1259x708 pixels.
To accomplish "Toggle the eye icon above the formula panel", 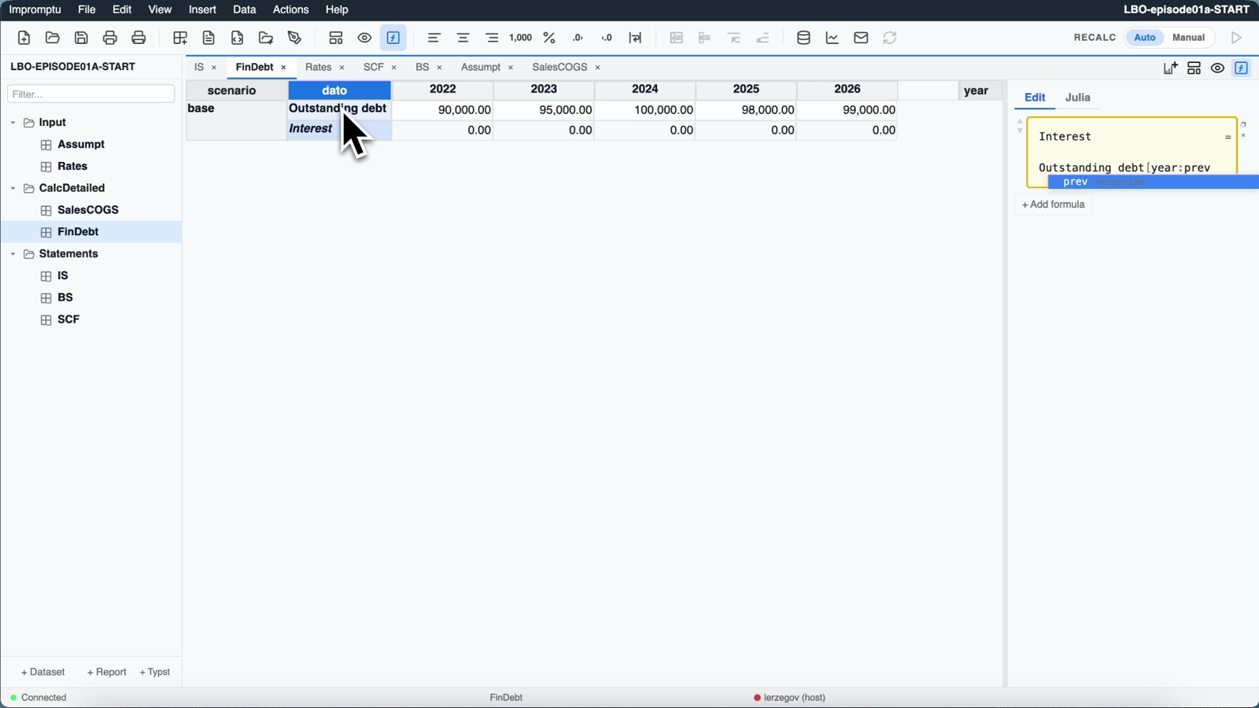I will point(1218,68).
